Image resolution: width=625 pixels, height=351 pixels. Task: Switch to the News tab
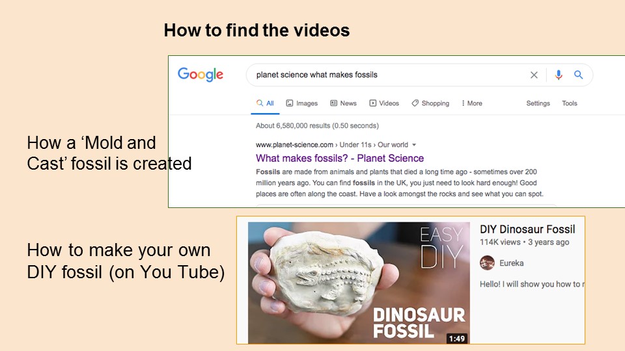343,103
